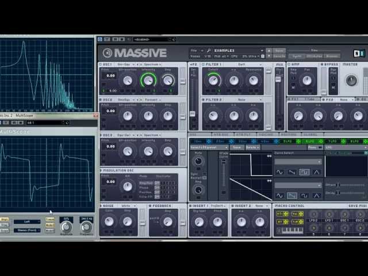Click the flip arrows on the lower LFO curve
Screen dimensions: 368x276
pos(269,181)
